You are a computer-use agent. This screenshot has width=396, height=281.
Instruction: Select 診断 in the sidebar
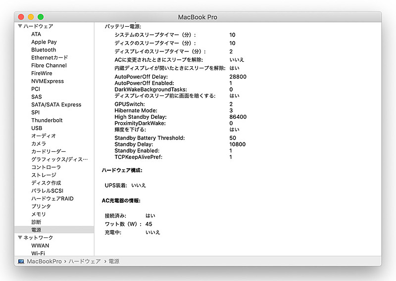pyautogui.click(x=36, y=222)
